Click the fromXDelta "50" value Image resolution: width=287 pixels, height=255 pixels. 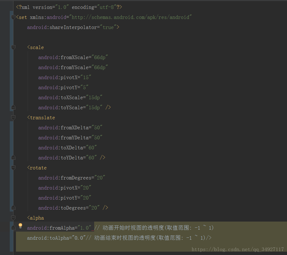(x=97, y=128)
